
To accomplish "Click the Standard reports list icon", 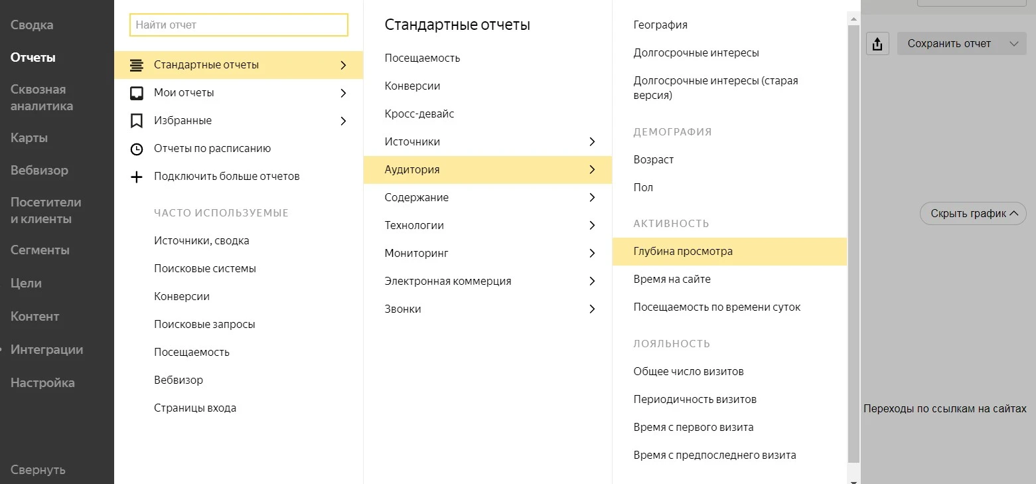I will (137, 65).
